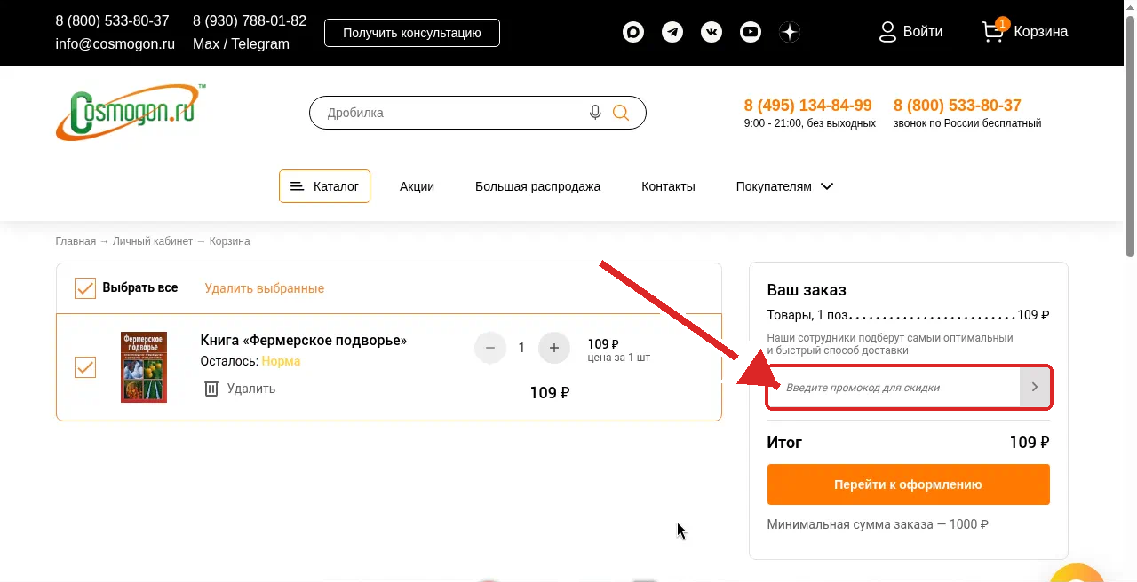Open Корзина link in header

pyautogui.click(x=1040, y=31)
